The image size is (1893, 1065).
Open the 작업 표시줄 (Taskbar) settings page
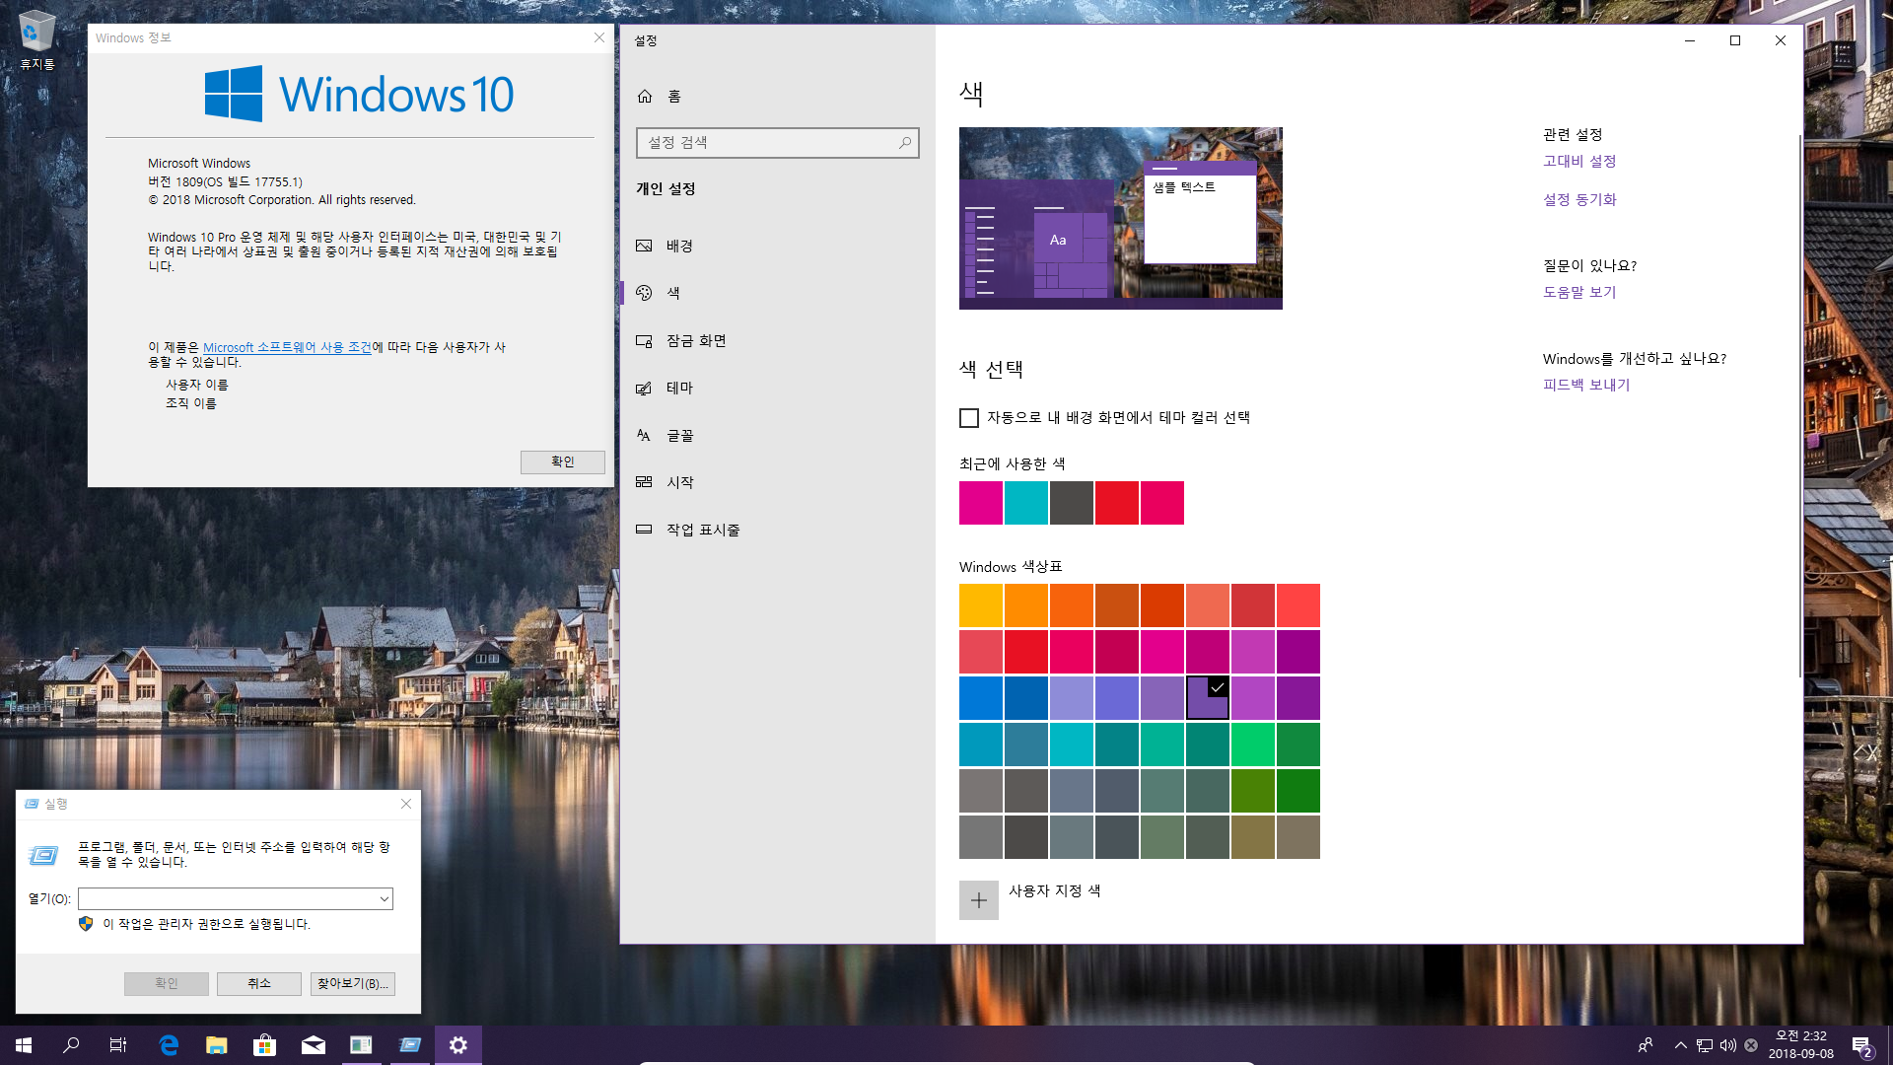777,530
